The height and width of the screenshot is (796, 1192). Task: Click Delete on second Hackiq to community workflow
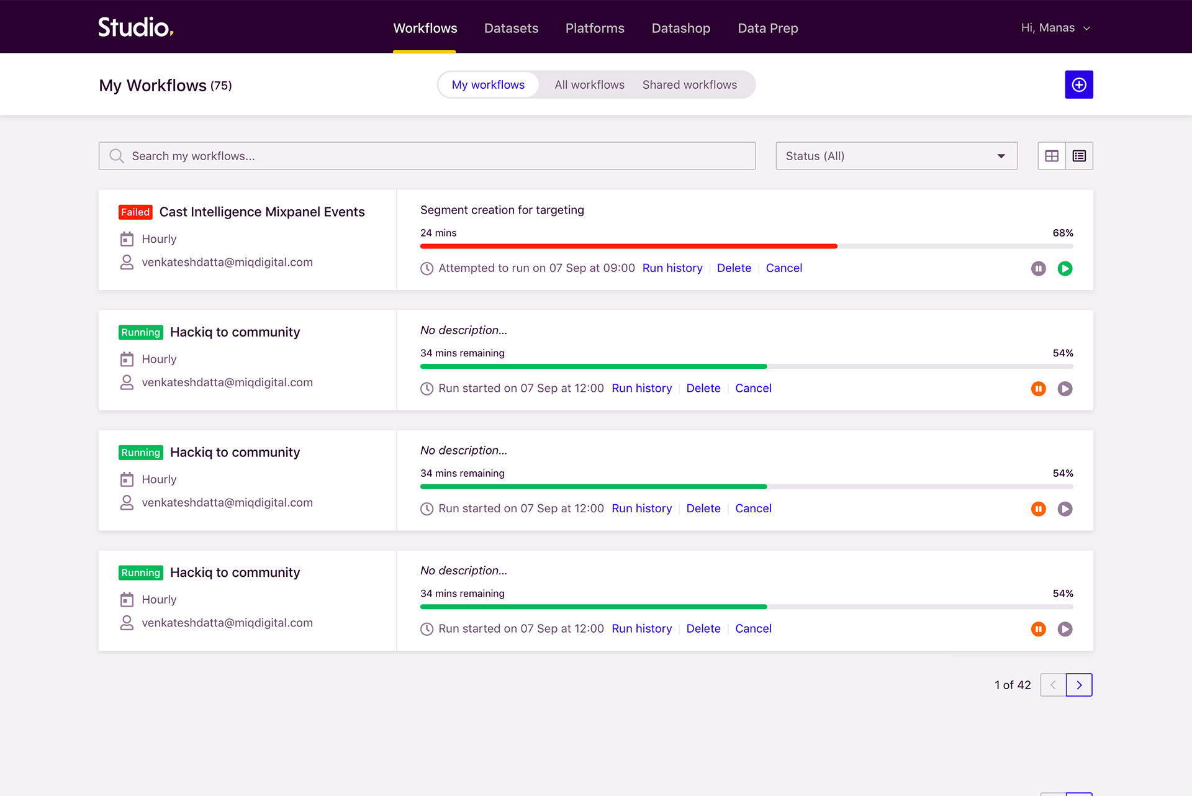703,509
